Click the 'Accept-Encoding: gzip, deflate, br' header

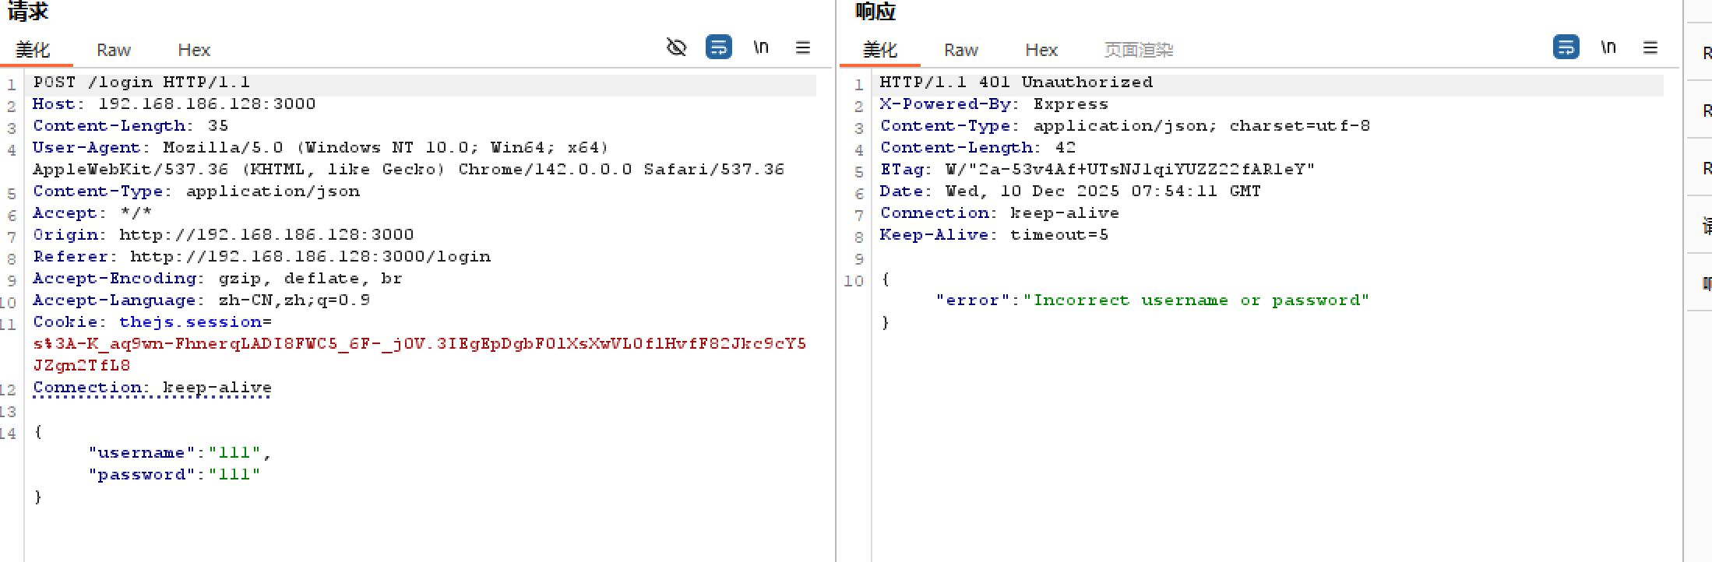point(218,279)
